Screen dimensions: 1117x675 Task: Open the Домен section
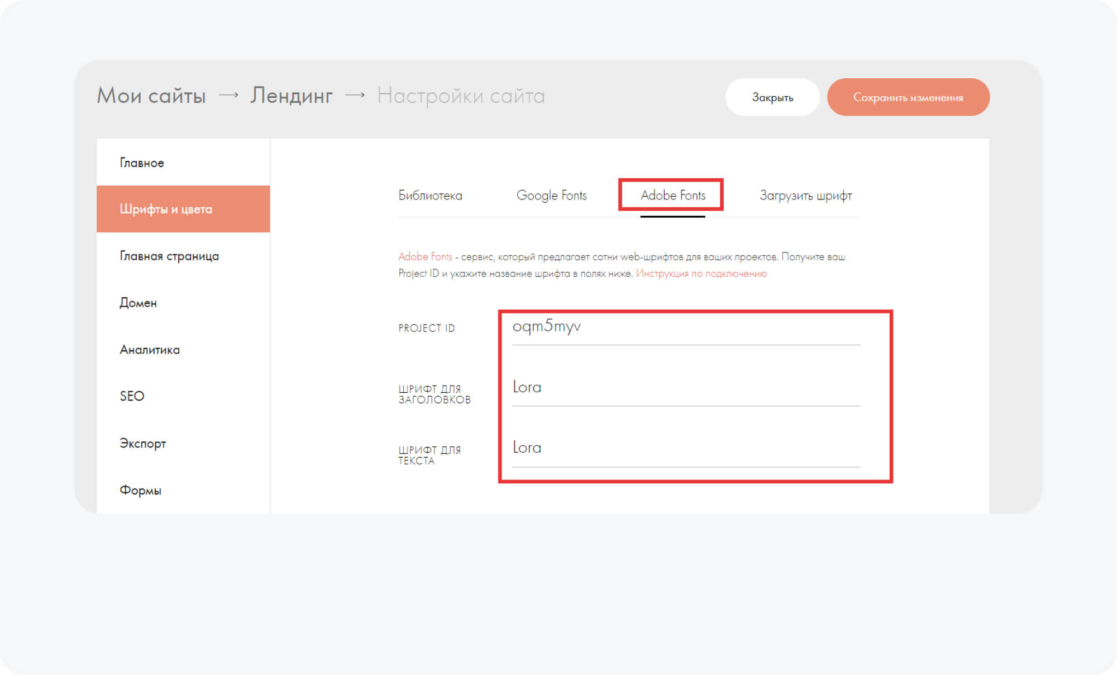coord(138,303)
